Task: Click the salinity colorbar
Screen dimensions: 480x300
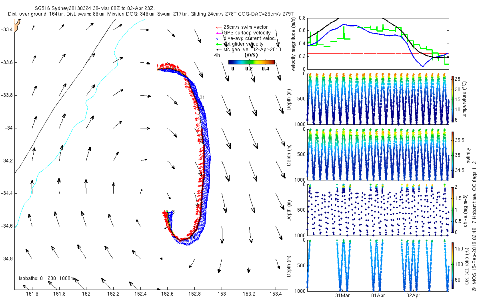Action: pyautogui.click(x=452, y=156)
